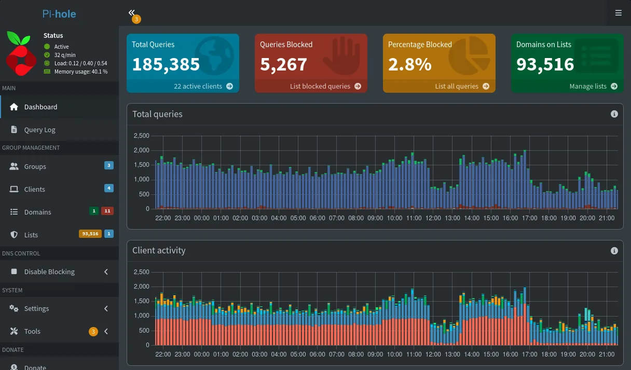Click the Memory usage: 40.1 % text

click(81, 72)
